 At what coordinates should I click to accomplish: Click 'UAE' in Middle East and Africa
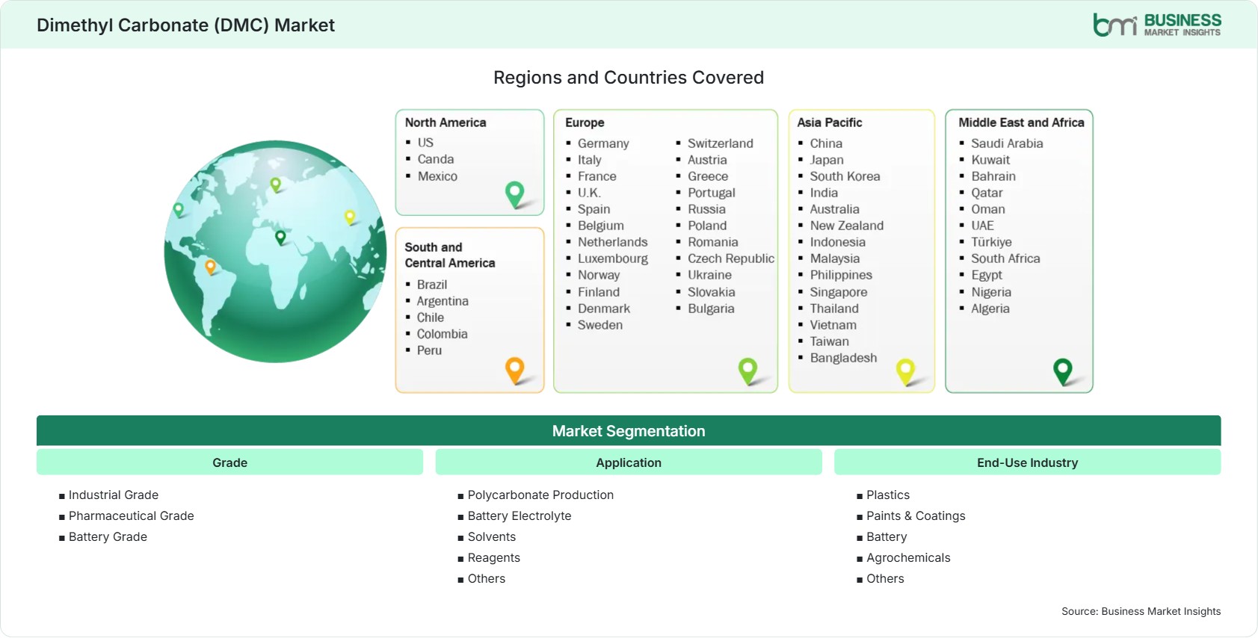(982, 226)
